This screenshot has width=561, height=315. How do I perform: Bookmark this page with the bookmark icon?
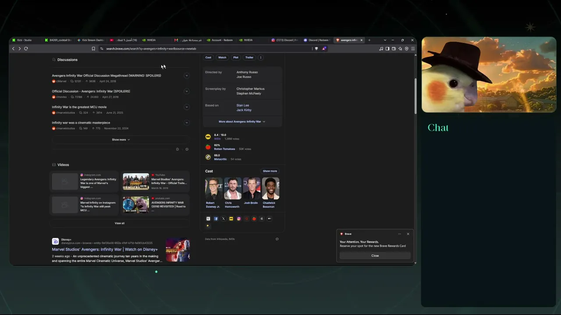pos(93,49)
